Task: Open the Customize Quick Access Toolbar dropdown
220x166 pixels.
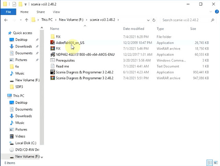Action: [x=25, y=4]
